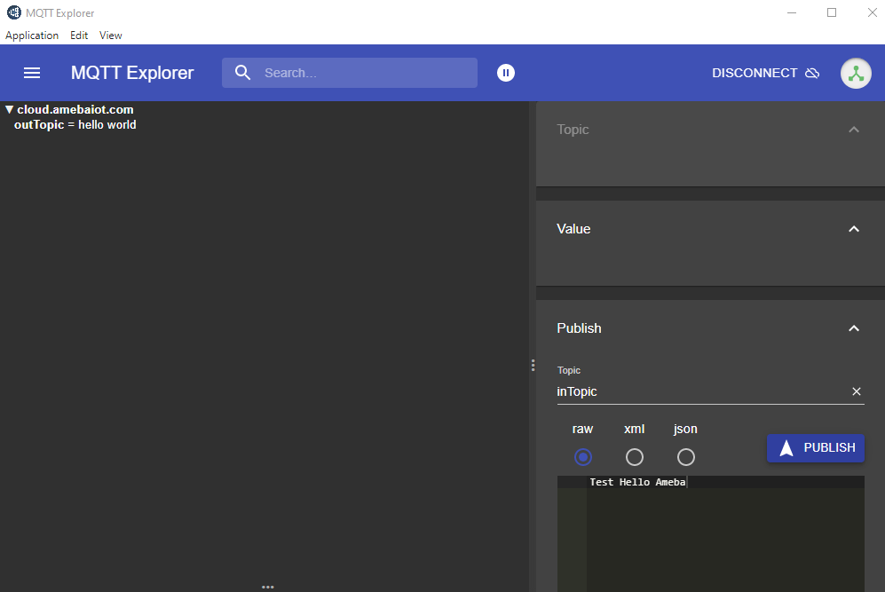Click the vertical panel splitter handle
Screen dimensions: 885x592
click(533, 365)
